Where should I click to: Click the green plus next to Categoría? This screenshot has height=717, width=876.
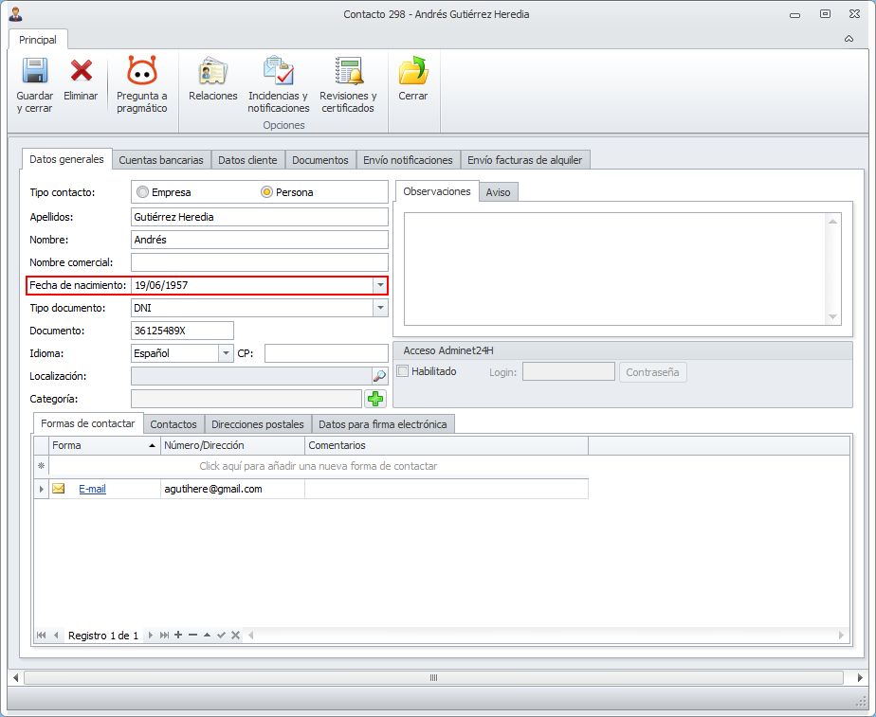[376, 399]
